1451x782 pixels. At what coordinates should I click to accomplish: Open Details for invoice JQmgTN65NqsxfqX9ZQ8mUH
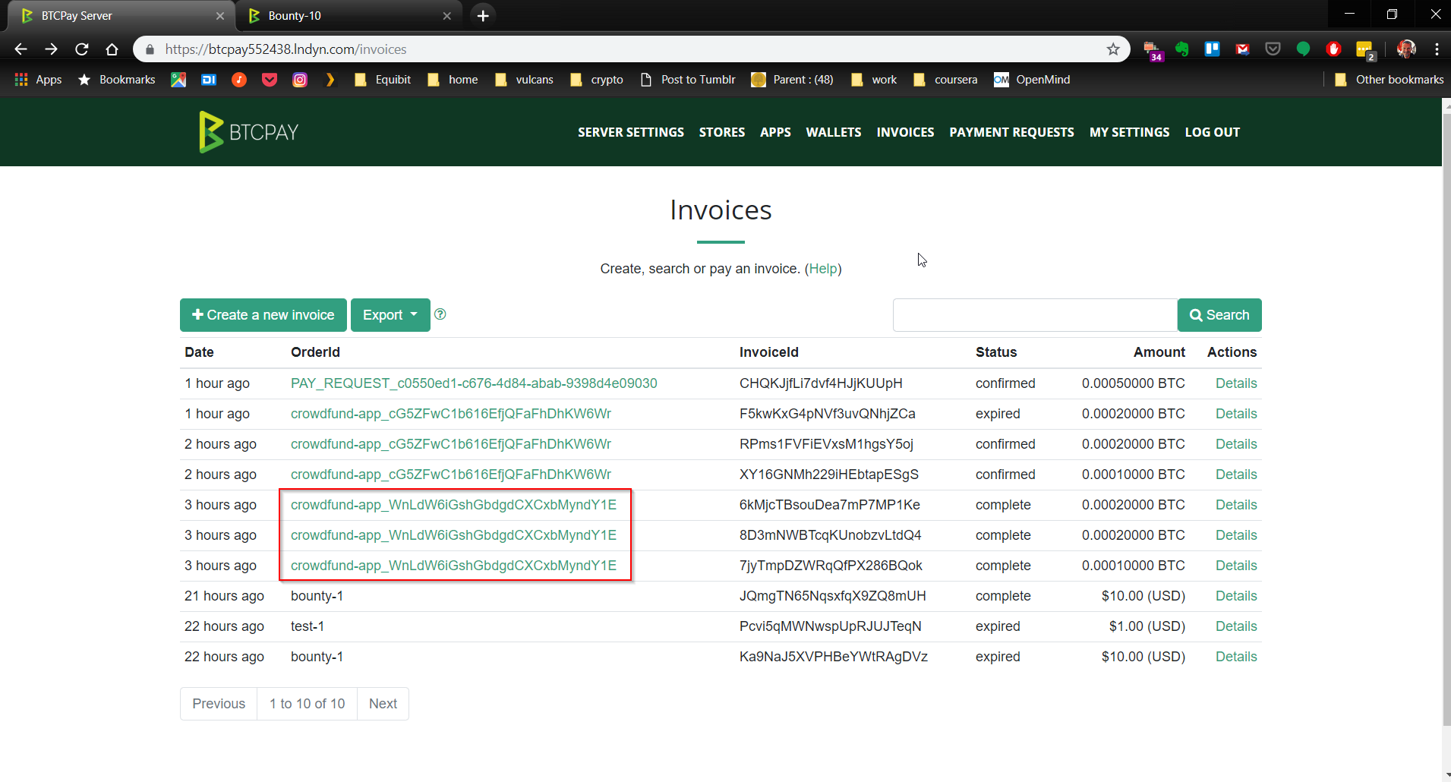(x=1236, y=596)
